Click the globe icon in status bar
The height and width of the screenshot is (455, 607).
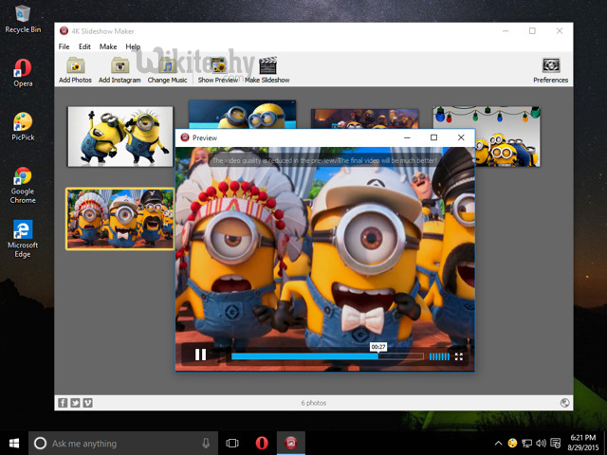(x=565, y=403)
